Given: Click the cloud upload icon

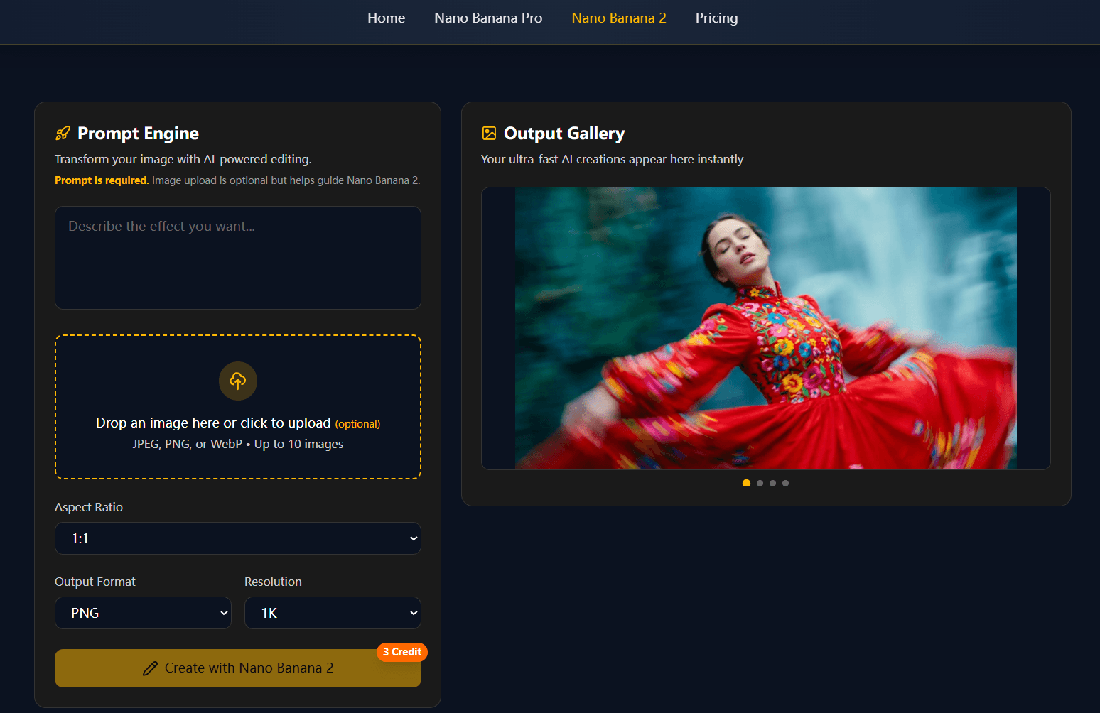Looking at the screenshot, I should [x=238, y=381].
